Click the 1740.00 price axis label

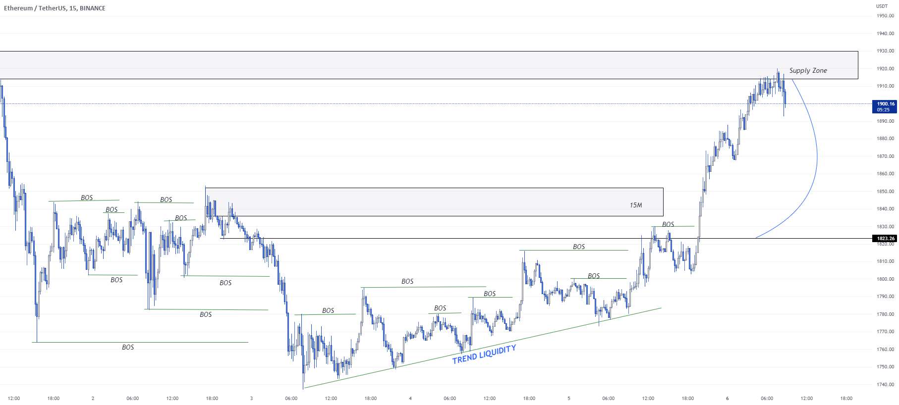click(885, 385)
